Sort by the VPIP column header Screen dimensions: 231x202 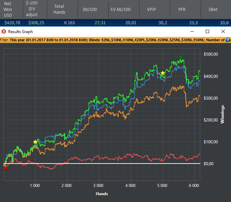[151, 10]
